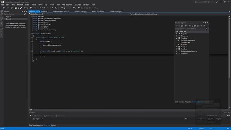Click the Start debugging play button
Image resolution: width=231 pixels, height=130 pixels.
(x=40, y=8)
